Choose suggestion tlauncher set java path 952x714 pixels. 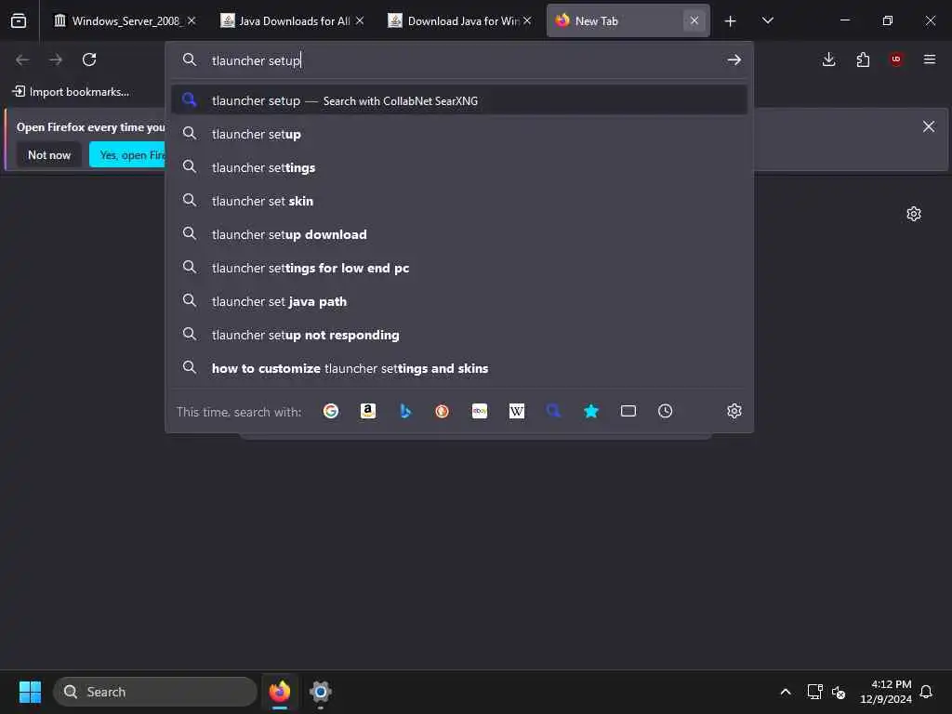coord(459,301)
